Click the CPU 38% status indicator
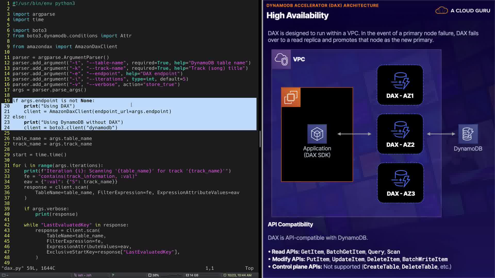Screen dimensions: 495x278 pyautogui.click(x=153, y=275)
